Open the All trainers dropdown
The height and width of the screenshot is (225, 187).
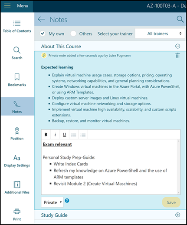160,33
